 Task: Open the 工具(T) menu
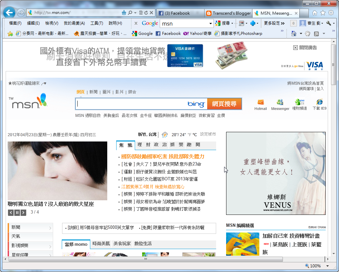pos(97,23)
